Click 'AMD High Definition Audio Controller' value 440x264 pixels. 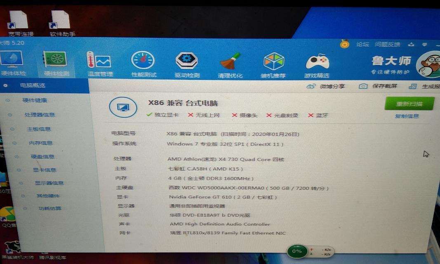[x=220, y=224]
